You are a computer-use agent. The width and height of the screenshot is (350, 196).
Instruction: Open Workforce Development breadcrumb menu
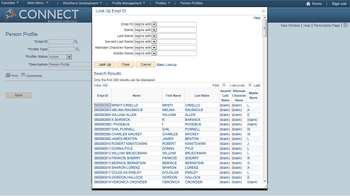[x=82, y=3]
